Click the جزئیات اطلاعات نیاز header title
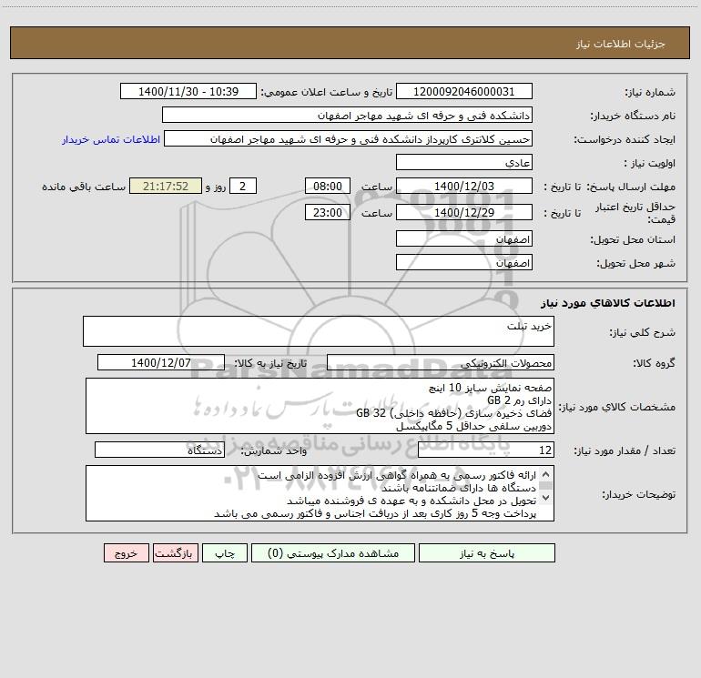The image size is (701, 678). (621, 44)
